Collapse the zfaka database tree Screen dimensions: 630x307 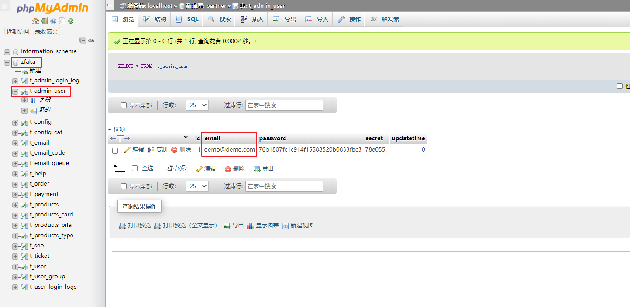(x=7, y=63)
